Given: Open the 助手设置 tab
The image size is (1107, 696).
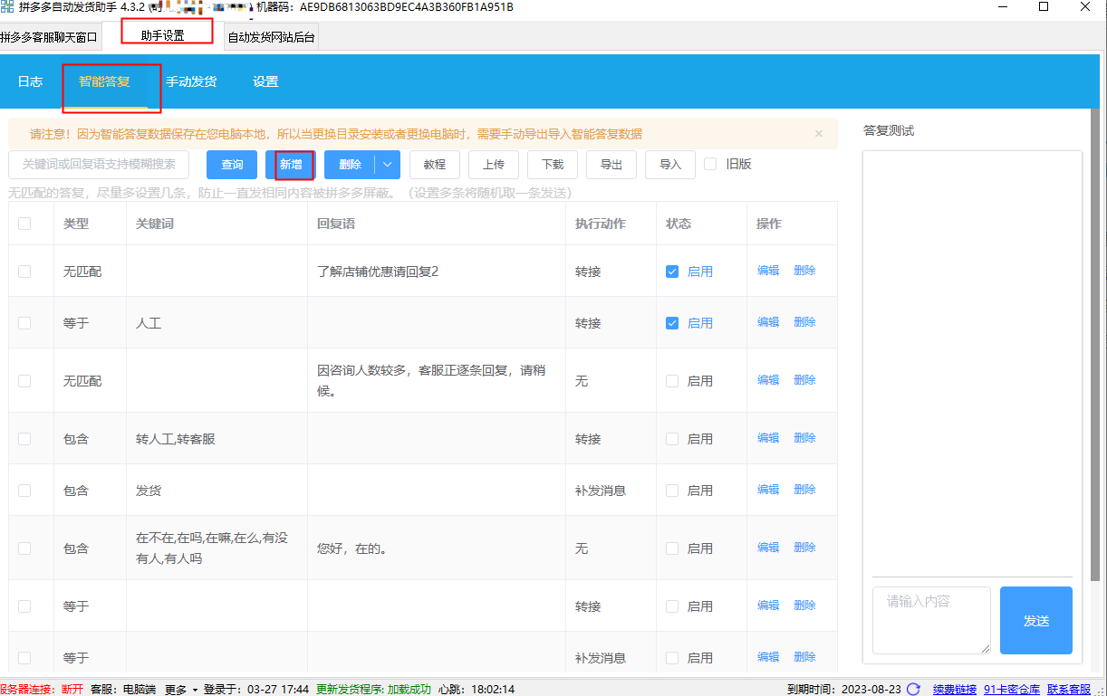Looking at the screenshot, I should [163, 35].
